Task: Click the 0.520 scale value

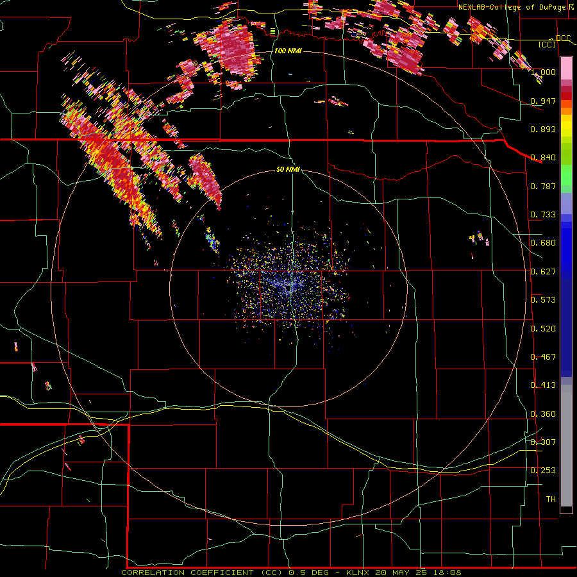Action: (x=543, y=329)
